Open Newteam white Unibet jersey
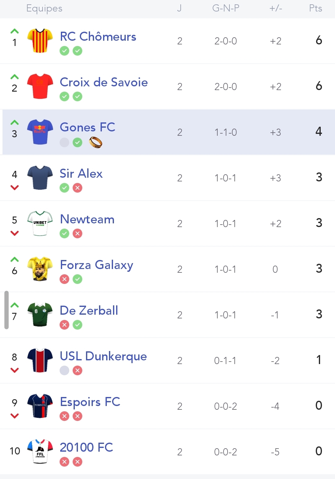 pos(40,223)
